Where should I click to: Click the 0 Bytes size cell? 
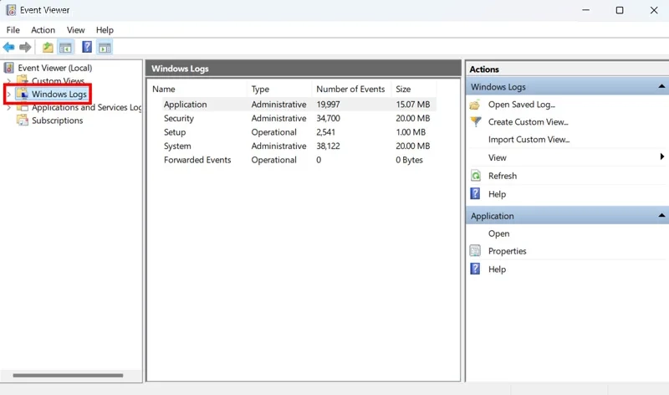[x=409, y=160]
